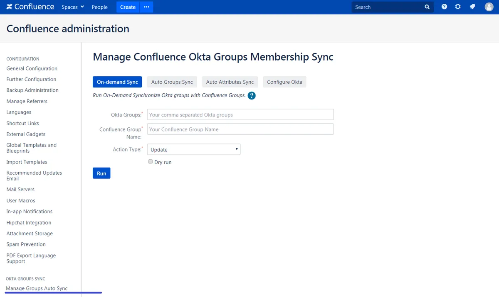Open Further Configuration link
The image size is (499, 297).
(31, 79)
